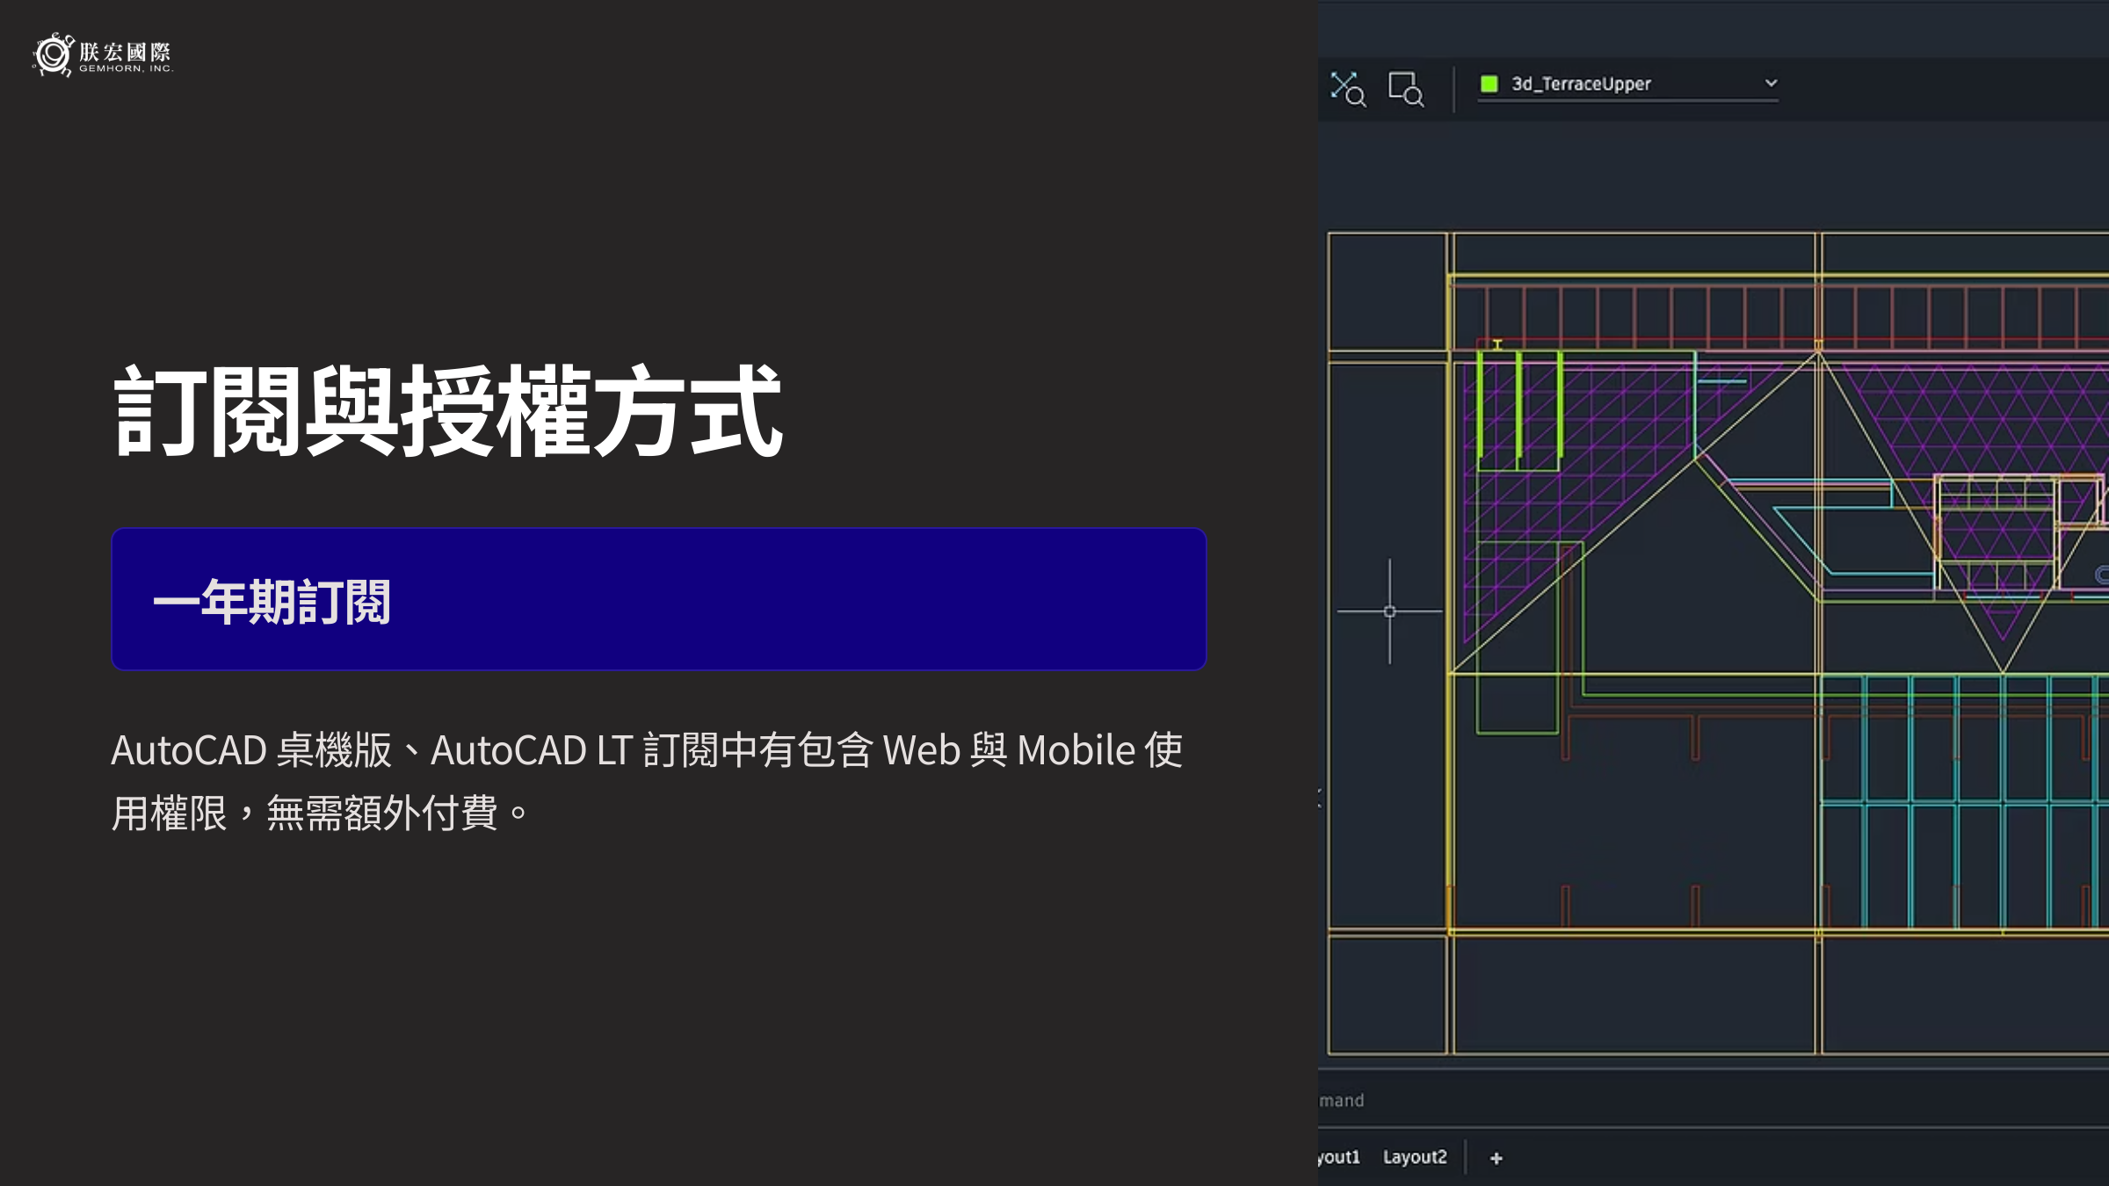
Task: Click the Gemhorn company logo
Action: [x=103, y=55]
